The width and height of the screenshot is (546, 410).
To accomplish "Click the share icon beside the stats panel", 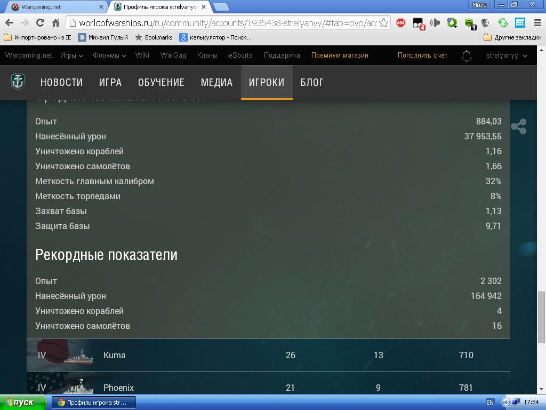I will tap(518, 127).
